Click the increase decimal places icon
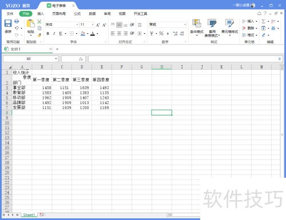The height and width of the screenshot is (220, 286). (x=175, y=34)
